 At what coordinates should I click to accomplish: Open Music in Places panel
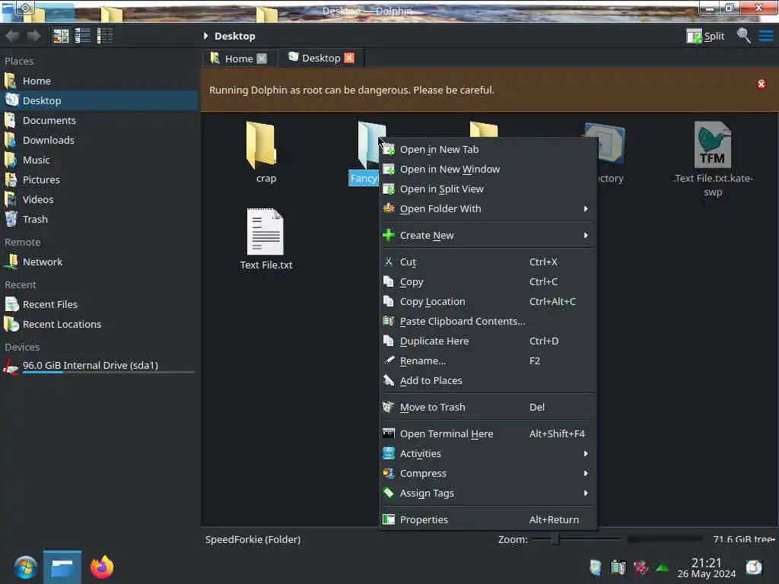pos(100,160)
